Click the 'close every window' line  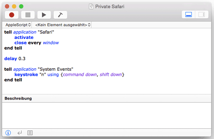coord(37,43)
